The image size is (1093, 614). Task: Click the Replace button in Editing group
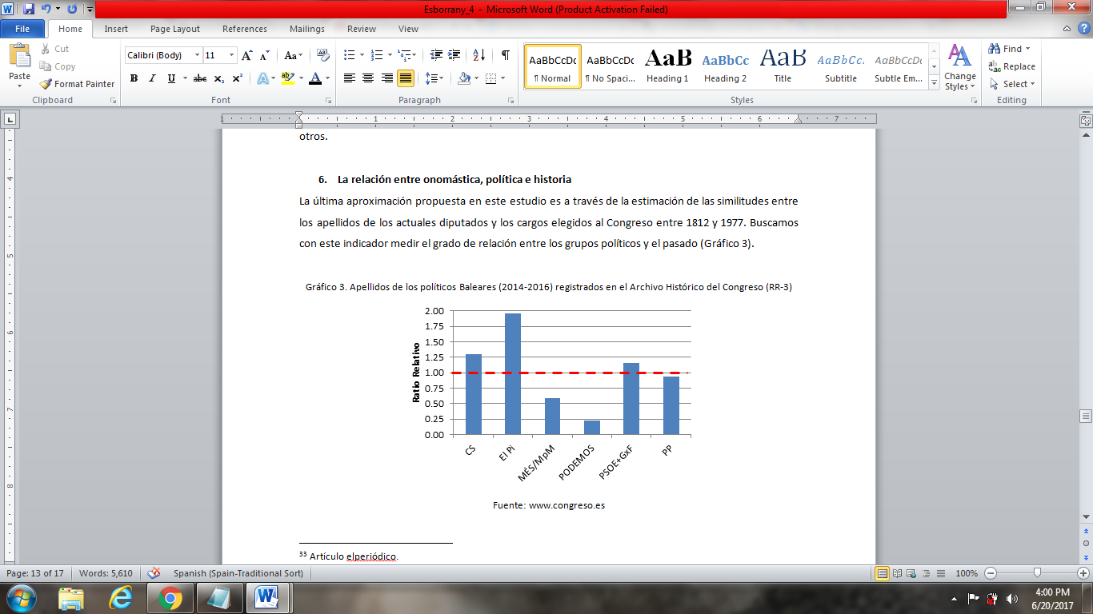(1012, 66)
